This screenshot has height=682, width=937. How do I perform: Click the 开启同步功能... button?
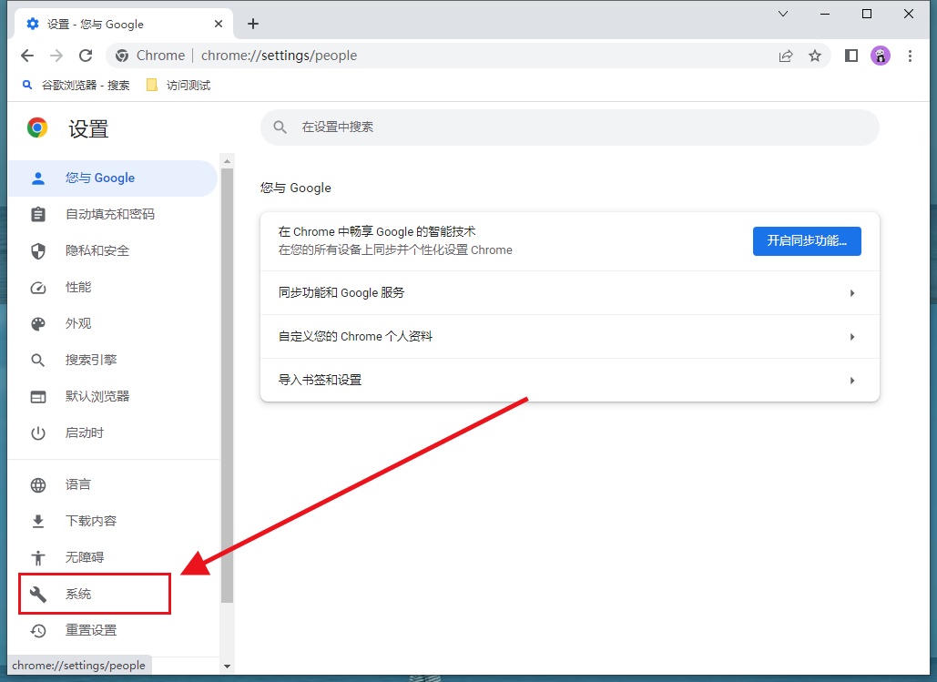pyautogui.click(x=807, y=241)
